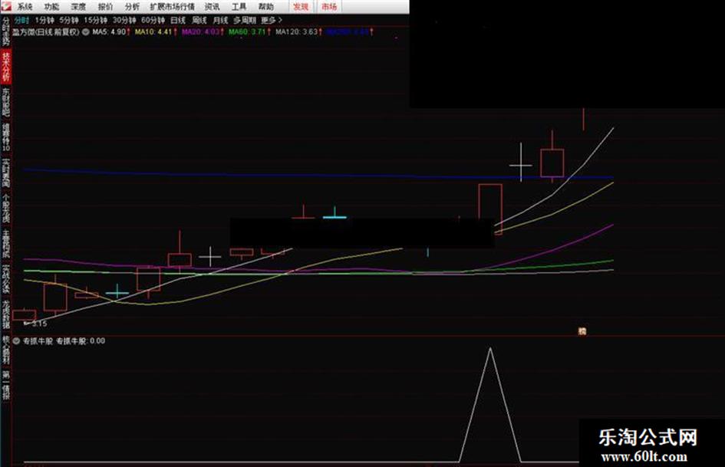
Task: Select the 15分钟 period tab
Action: 96,21
